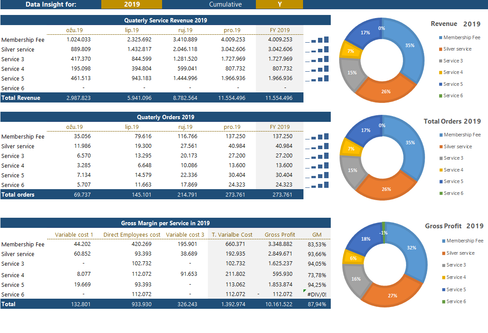Click Silver service sparkline in revenue table
The image size is (488, 333).
317,49
